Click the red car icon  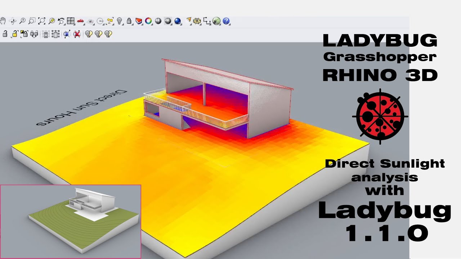80,21
